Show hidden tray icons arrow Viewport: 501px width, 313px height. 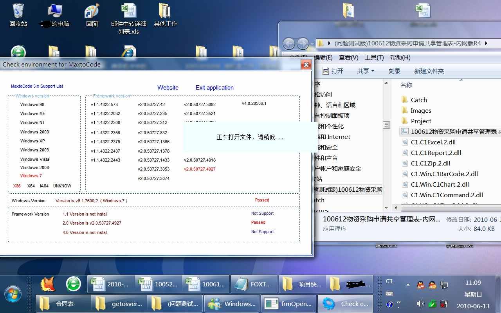(x=408, y=285)
